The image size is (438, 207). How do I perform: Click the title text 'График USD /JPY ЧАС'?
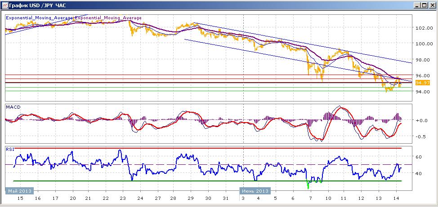[x=38, y=5]
